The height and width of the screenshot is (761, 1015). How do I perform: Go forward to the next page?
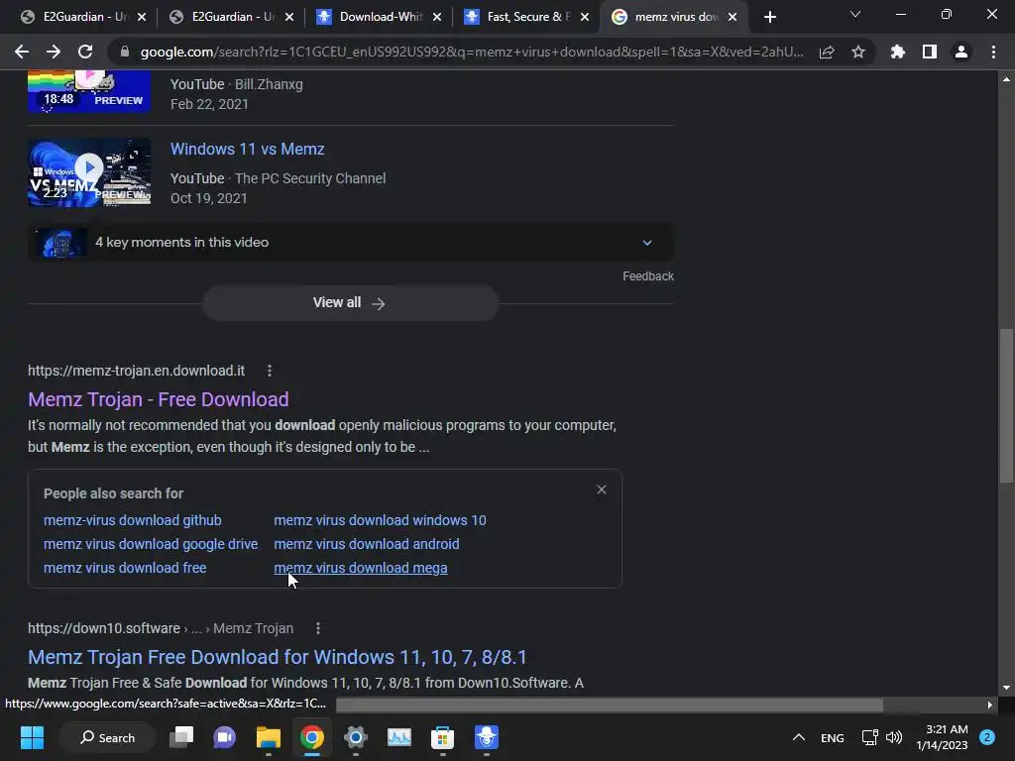tap(54, 52)
